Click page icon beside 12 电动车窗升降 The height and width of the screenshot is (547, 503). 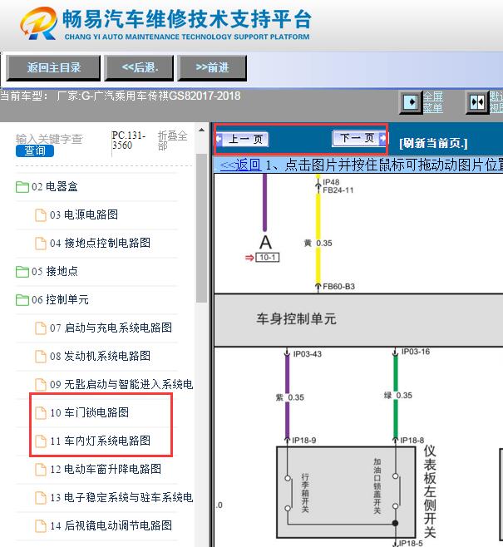(x=41, y=470)
